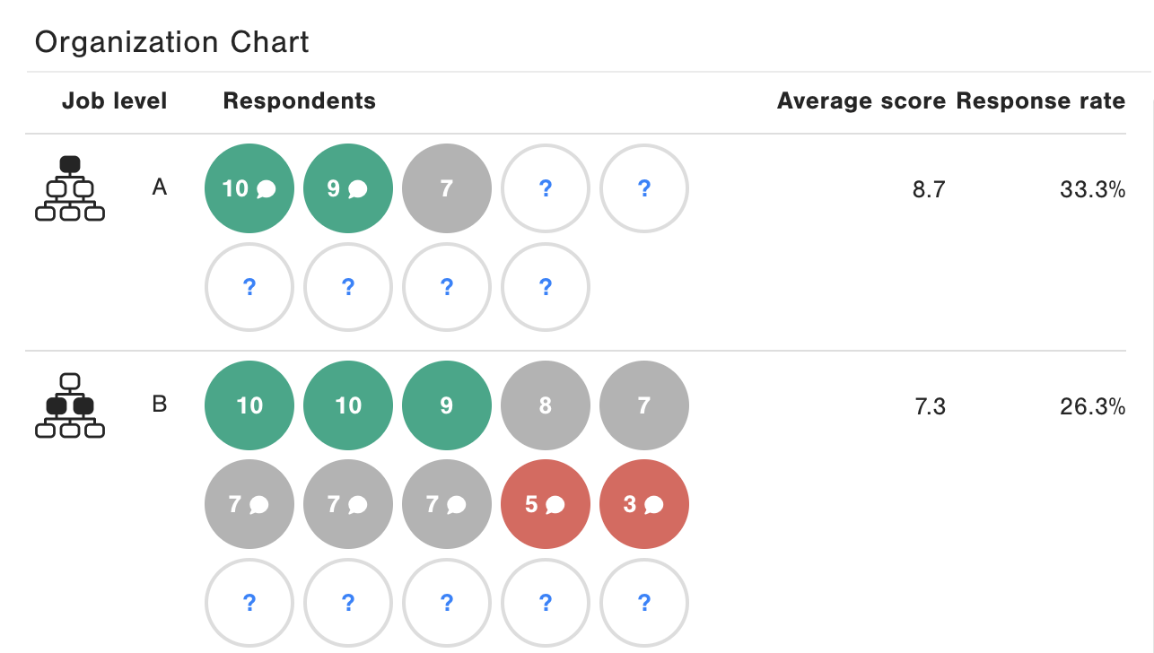Select the job level A label
This screenshot has width=1154, height=653.
[160, 187]
